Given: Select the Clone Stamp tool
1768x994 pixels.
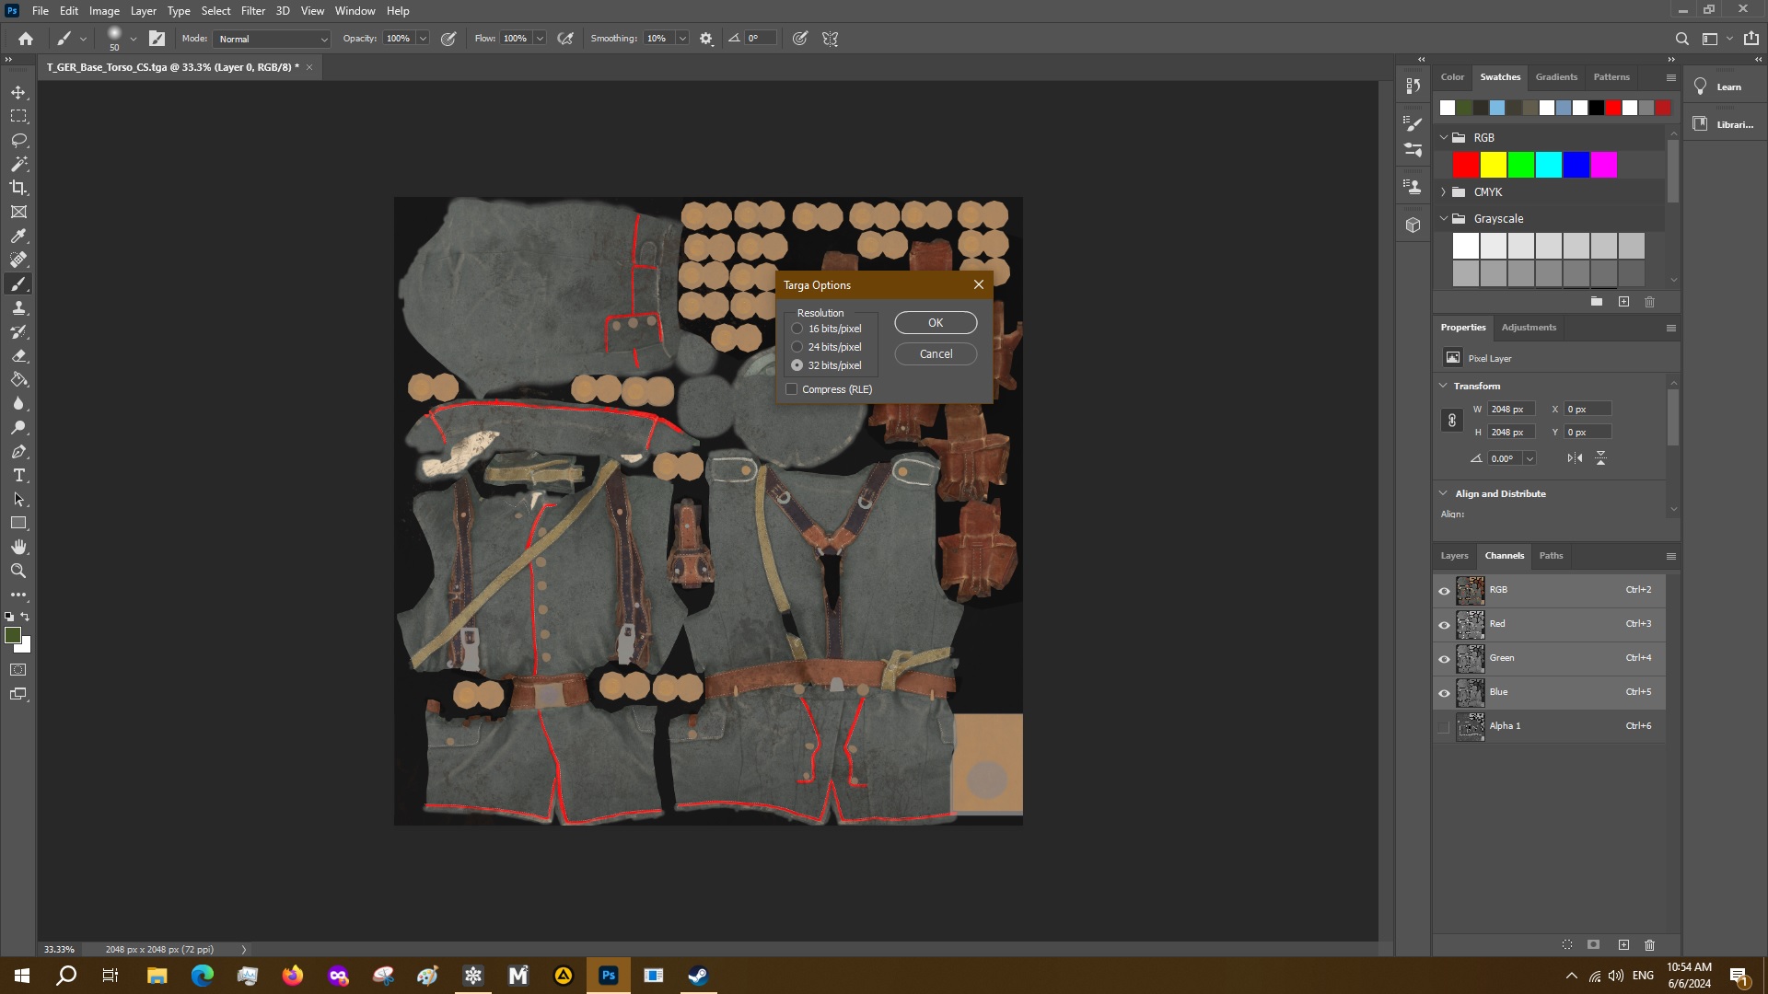Looking at the screenshot, I should (x=18, y=307).
